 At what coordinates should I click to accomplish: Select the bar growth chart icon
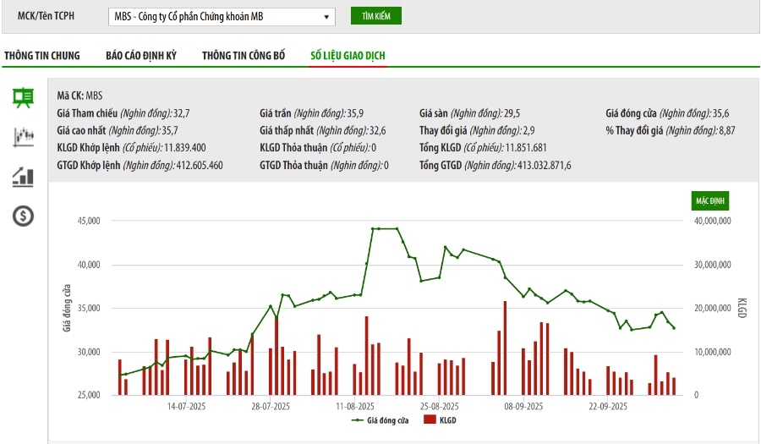coord(23,176)
